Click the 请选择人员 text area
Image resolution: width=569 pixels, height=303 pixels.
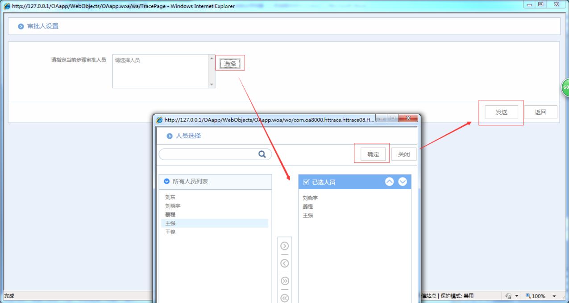[160, 71]
